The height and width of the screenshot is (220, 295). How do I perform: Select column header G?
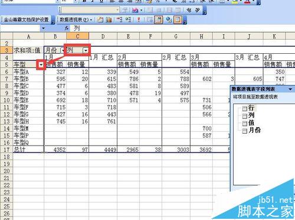[x=176, y=36]
